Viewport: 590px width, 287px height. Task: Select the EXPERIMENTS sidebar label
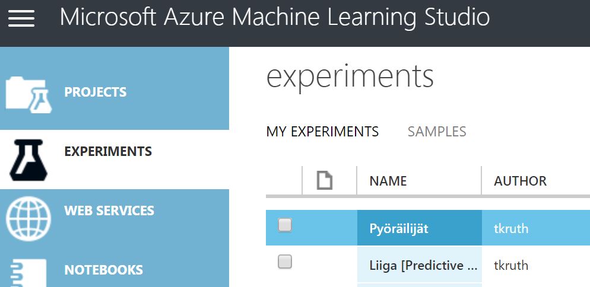click(108, 152)
